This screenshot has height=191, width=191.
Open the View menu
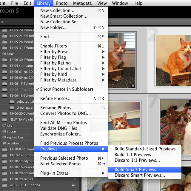coord(102,3)
